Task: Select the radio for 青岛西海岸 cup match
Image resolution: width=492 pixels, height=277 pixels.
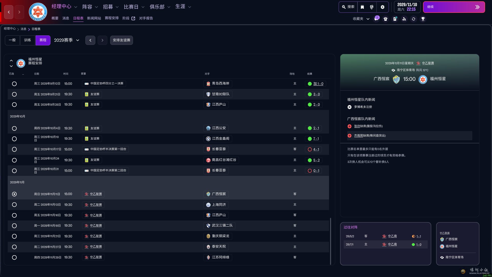Action: coord(14,84)
